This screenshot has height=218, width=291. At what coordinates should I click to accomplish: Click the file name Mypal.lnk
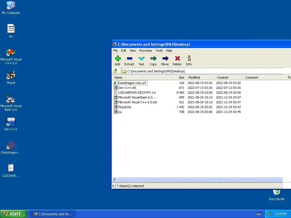point(125,107)
